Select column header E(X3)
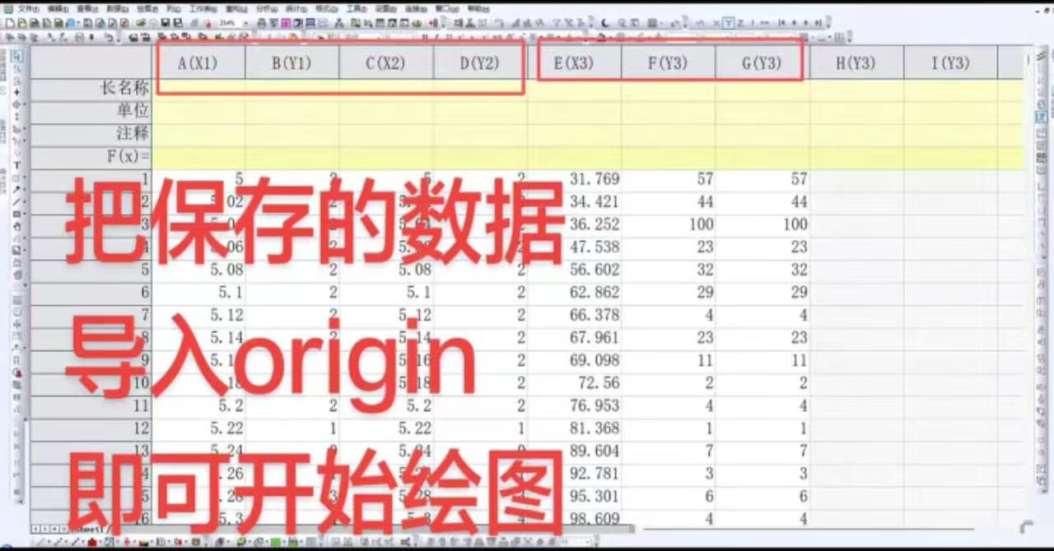 coord(574,63)
